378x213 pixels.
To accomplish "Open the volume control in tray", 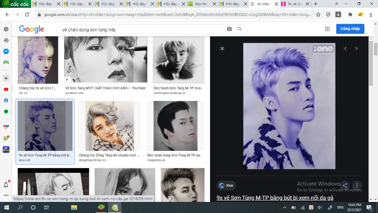I will click(320, 207).
